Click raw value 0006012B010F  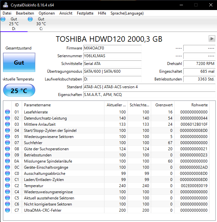pos(194,124)
